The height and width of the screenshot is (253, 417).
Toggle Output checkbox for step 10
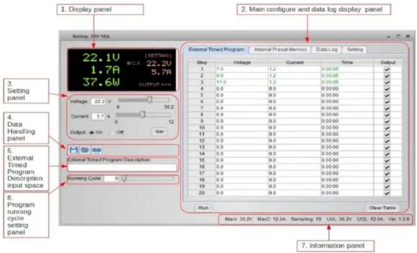388,127
